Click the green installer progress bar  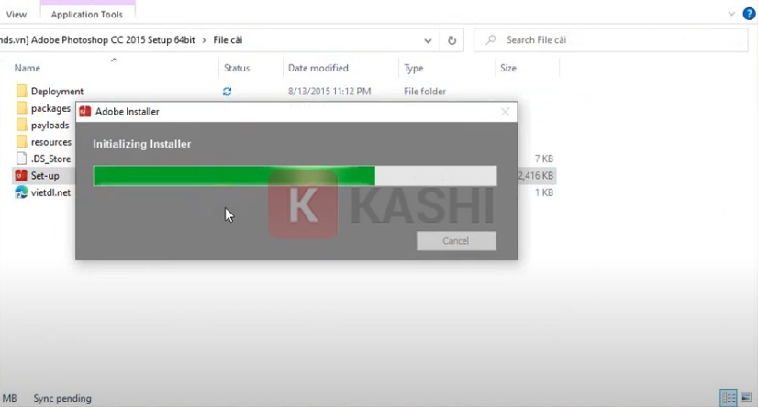tap(234, 176)
